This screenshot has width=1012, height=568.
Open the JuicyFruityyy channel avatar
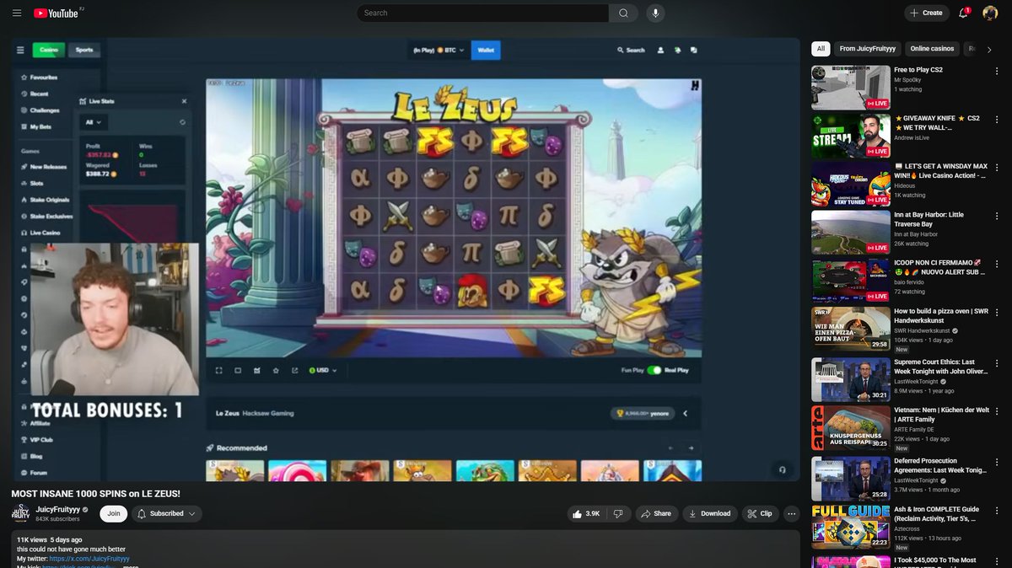tap(20, 513)
